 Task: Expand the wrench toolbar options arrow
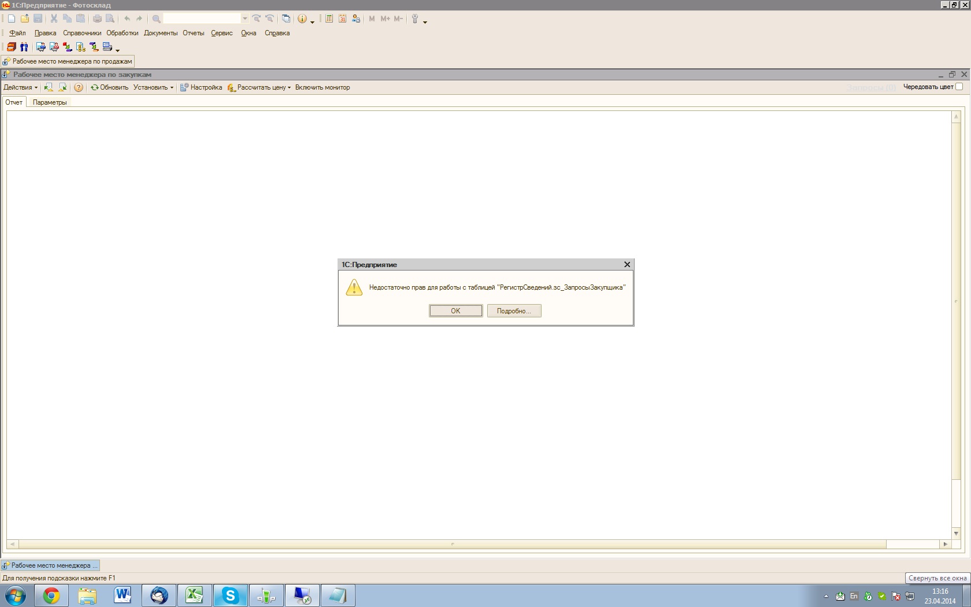click(425, 21)
